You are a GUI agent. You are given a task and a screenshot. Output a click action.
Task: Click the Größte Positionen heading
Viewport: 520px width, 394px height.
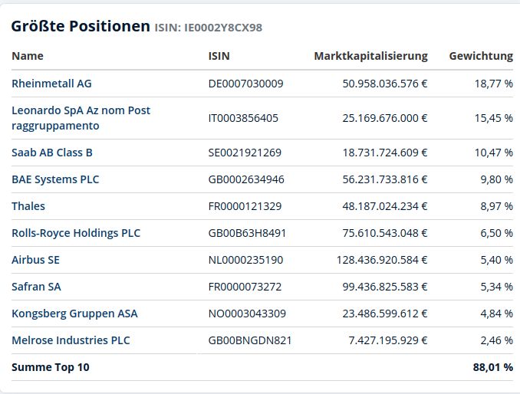tap(81, 26)
